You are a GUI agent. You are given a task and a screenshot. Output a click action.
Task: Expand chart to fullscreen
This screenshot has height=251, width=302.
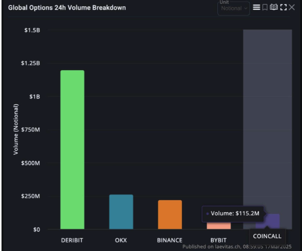click(283, 7)
